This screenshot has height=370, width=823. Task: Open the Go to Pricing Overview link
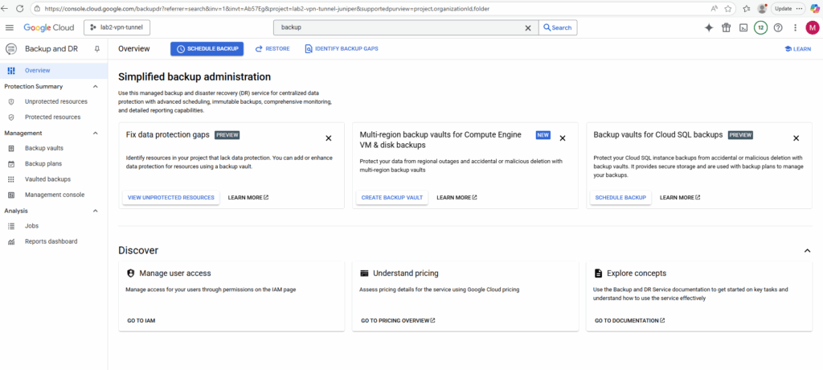[x=398, y=321]
